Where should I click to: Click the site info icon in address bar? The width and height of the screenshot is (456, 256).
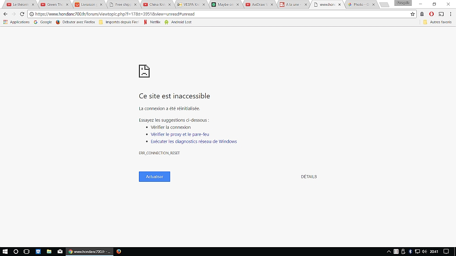[32, 14]
